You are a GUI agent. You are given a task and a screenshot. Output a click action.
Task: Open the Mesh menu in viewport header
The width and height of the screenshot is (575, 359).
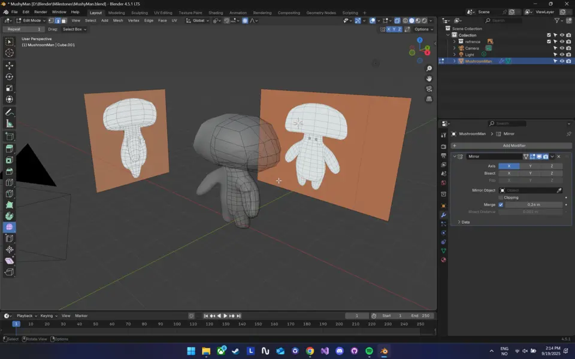pyautogui.click(x=118, y=20)
